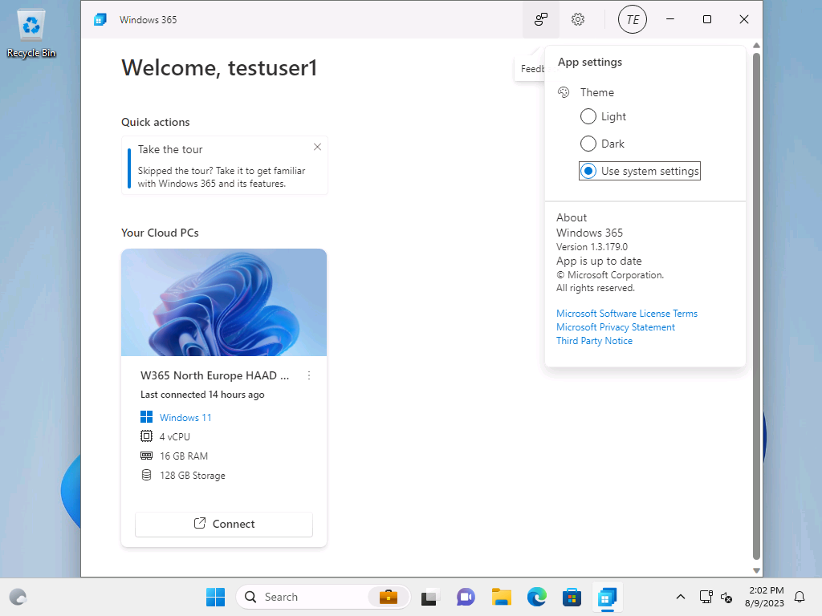Click the taskbar Search box
Image resolution: width=822 pixels, height=616 pixels.
(x=323, y=597)
